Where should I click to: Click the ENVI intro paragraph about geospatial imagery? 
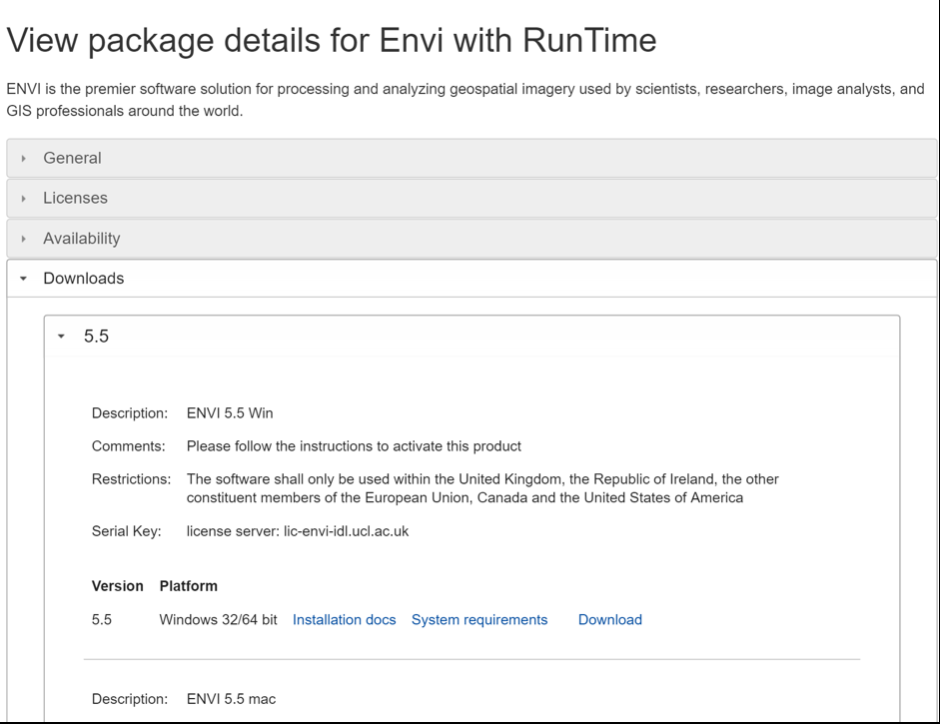(x=466, y=100)
